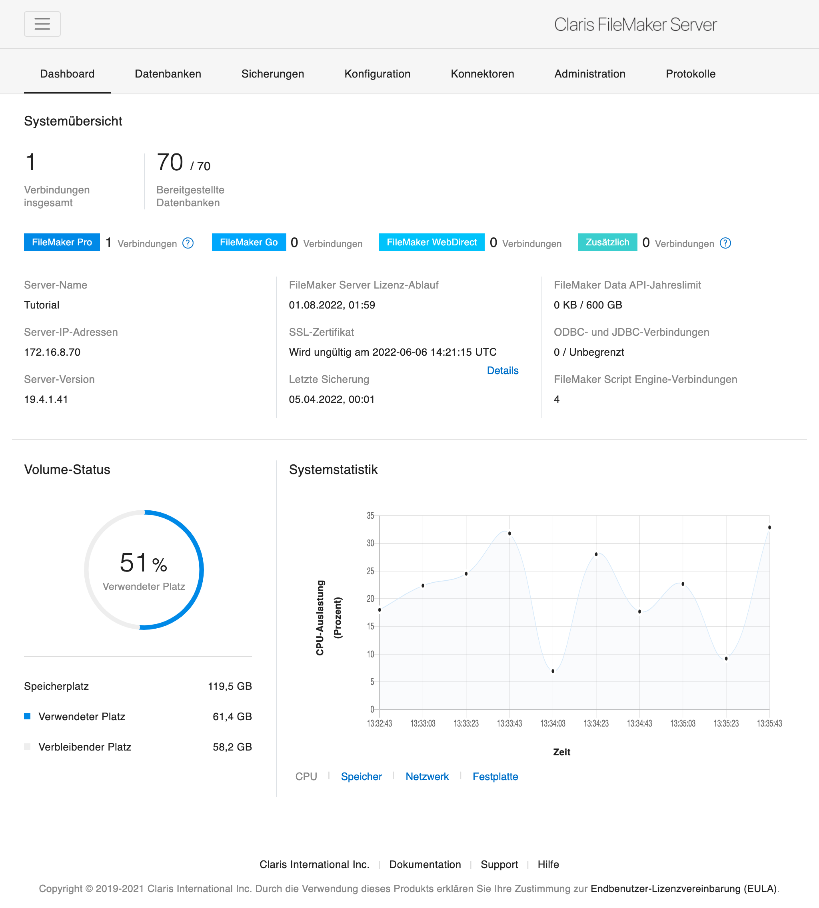Viewport: 819px width, 908px height.
Task: Click remaining space value 58,2 GB
Action: 232,747
